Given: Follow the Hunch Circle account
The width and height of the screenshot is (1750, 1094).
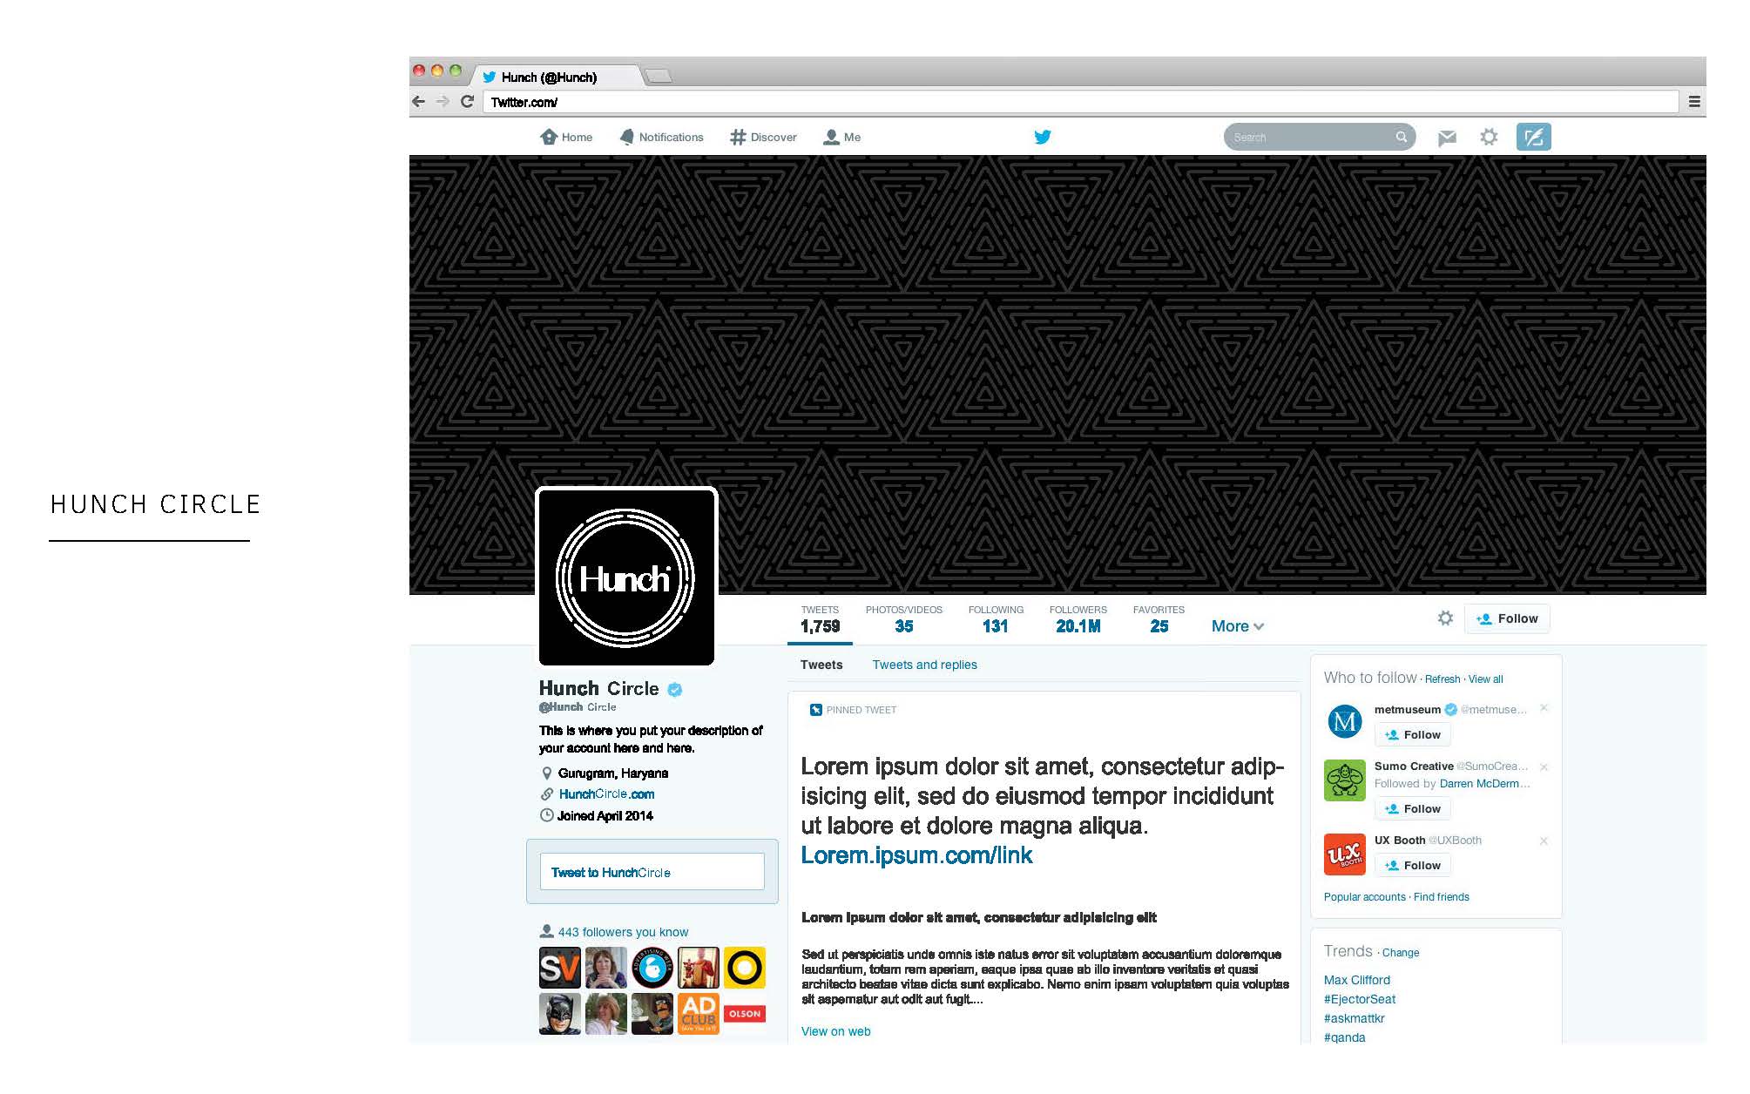Looking at the screenshot, I should 1507,618.
